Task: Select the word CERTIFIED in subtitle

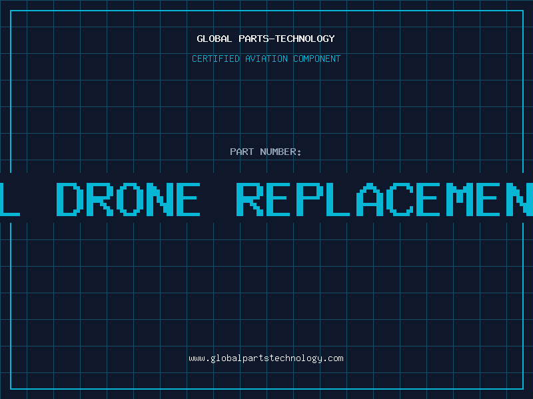Action: 216,59
